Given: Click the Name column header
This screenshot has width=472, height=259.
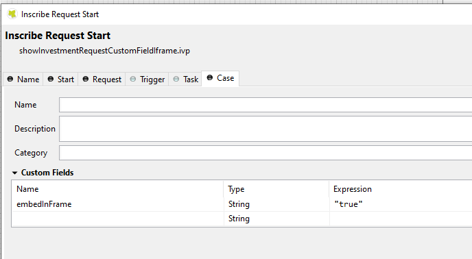Looking at the screenshot, I should click(118, 189).
